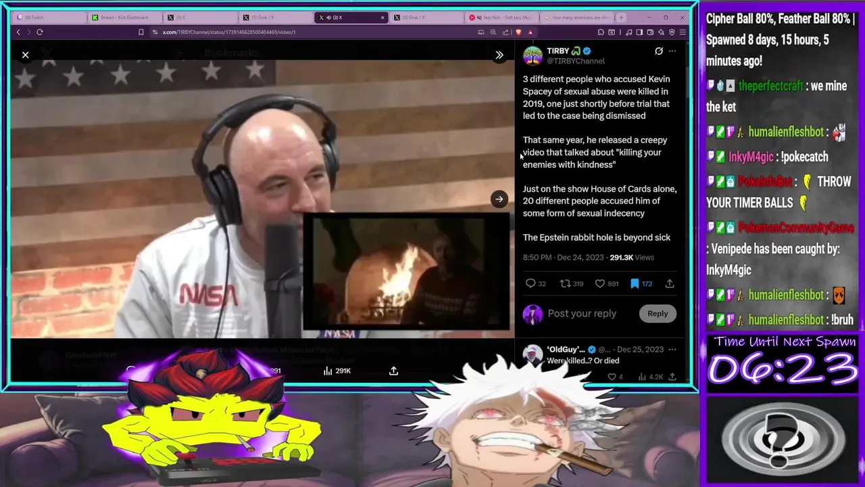Open TIRBY display name link
This screenshot has width=865, height=487.
point(558,51)
